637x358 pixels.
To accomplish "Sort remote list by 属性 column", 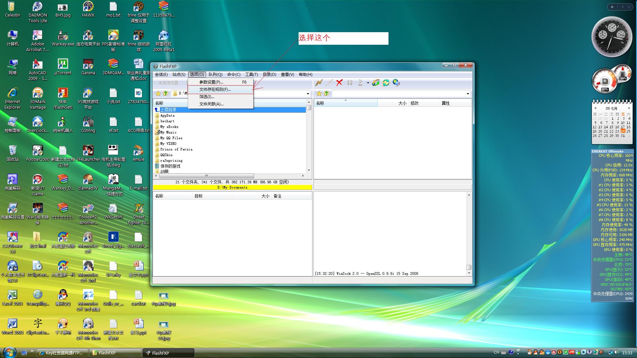I will point(455,103).
